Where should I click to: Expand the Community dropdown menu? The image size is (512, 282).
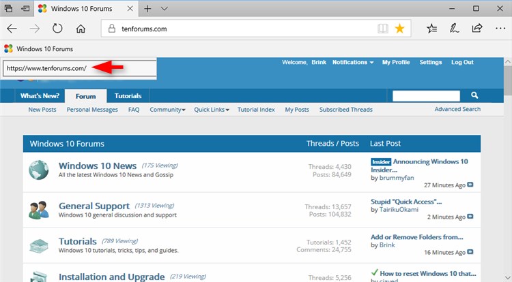click(x=167, y=110)
